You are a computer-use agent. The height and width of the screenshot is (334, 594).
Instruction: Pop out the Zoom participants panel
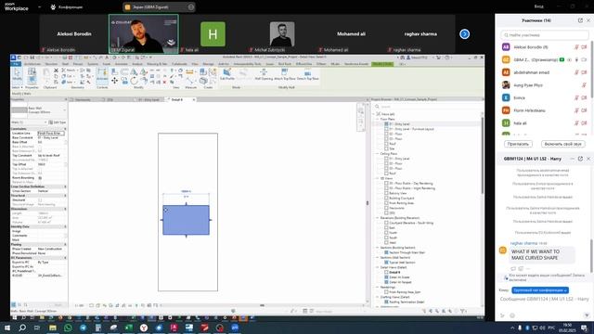[x=580, y=20]
